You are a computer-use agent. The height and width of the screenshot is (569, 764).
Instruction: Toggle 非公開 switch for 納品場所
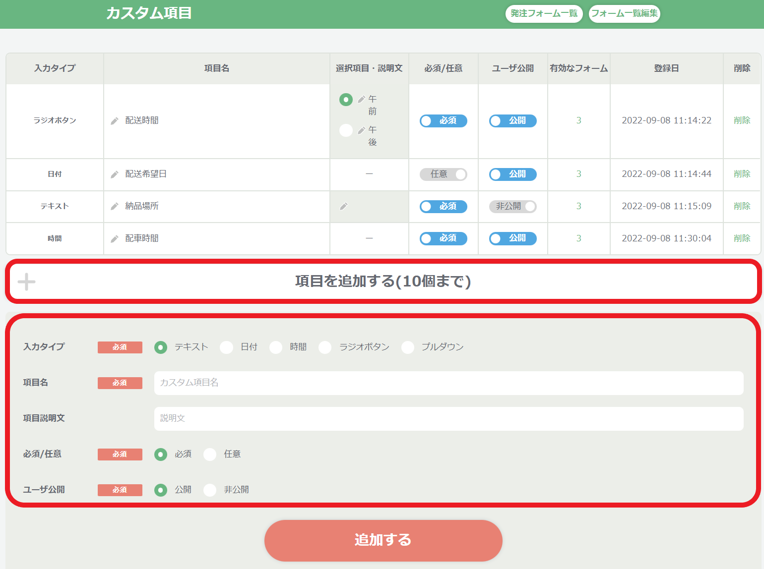[x=513, y=207]
